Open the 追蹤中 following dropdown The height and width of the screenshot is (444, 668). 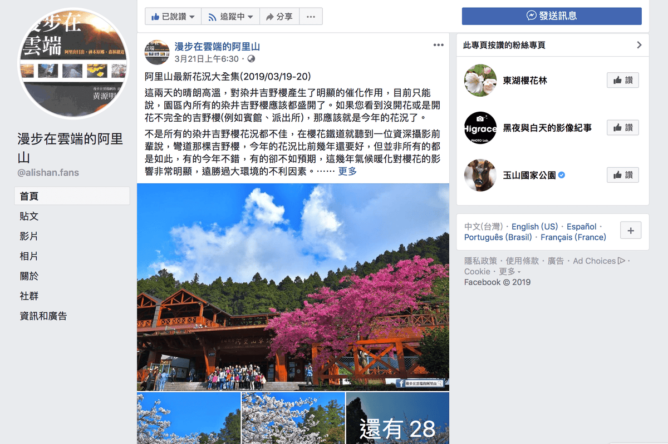pos(230,17)
